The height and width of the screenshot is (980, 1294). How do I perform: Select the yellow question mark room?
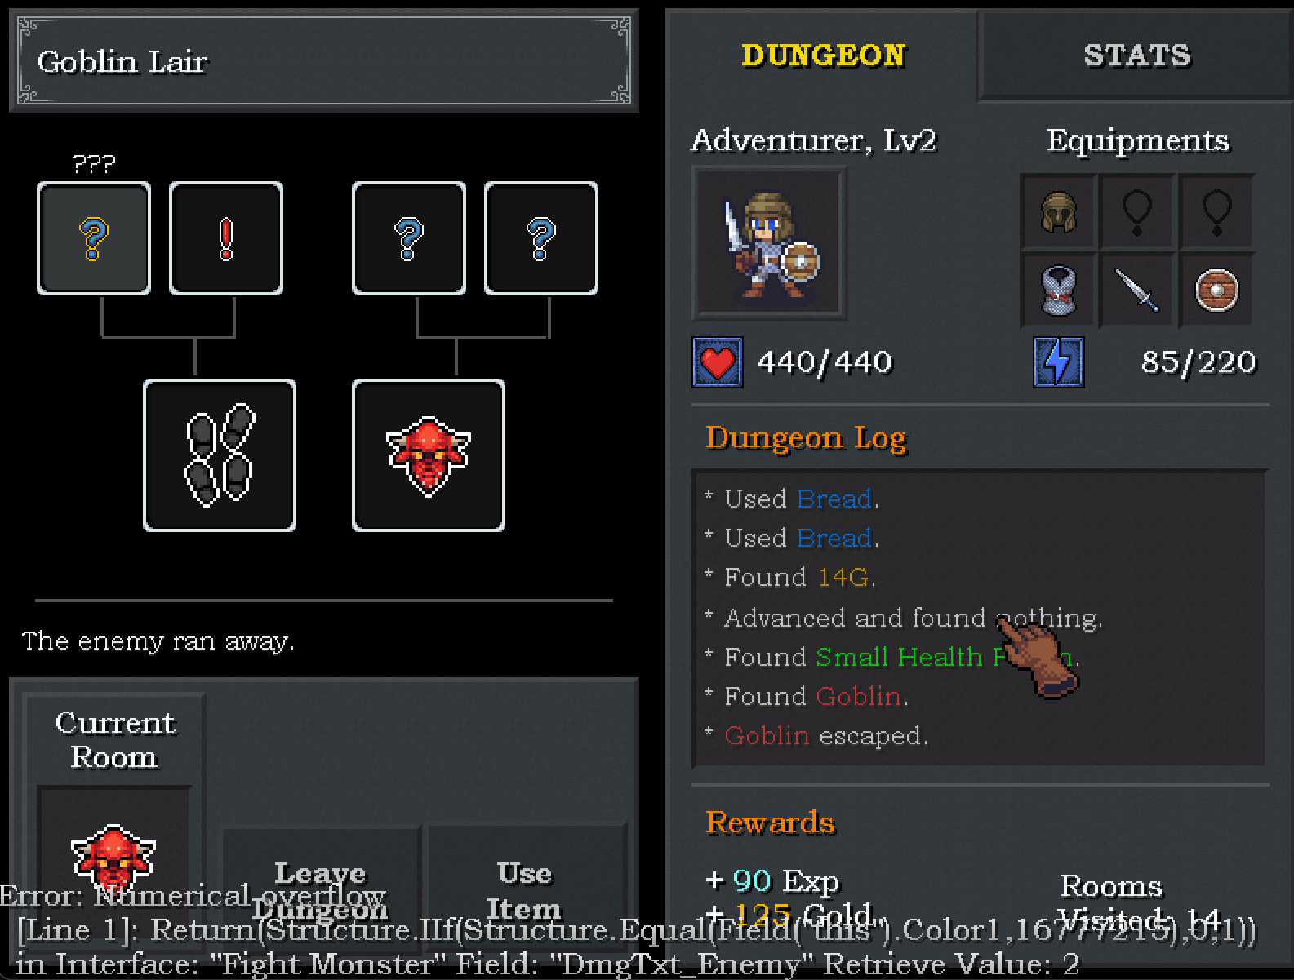[x=94, y=238]
